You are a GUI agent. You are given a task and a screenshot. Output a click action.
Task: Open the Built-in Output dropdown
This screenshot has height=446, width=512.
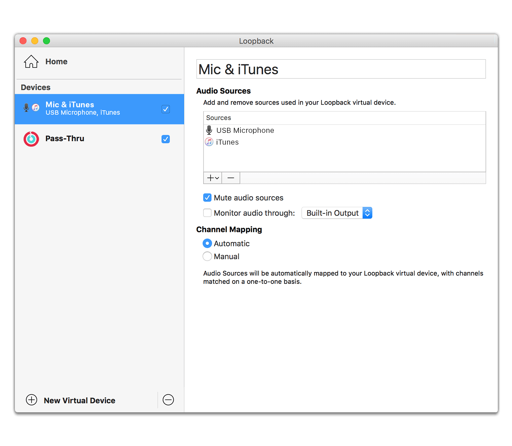(337, 213)
